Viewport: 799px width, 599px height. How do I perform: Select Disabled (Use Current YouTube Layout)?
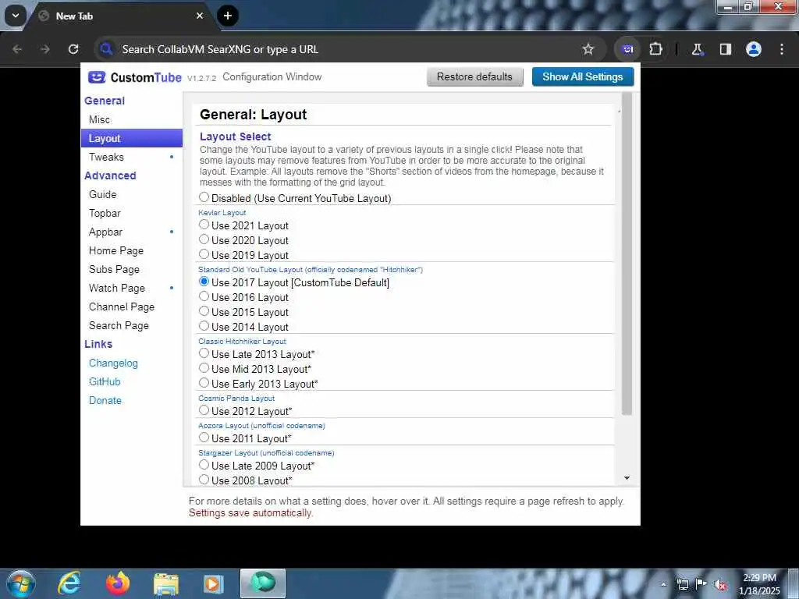(x=204, y=197)
